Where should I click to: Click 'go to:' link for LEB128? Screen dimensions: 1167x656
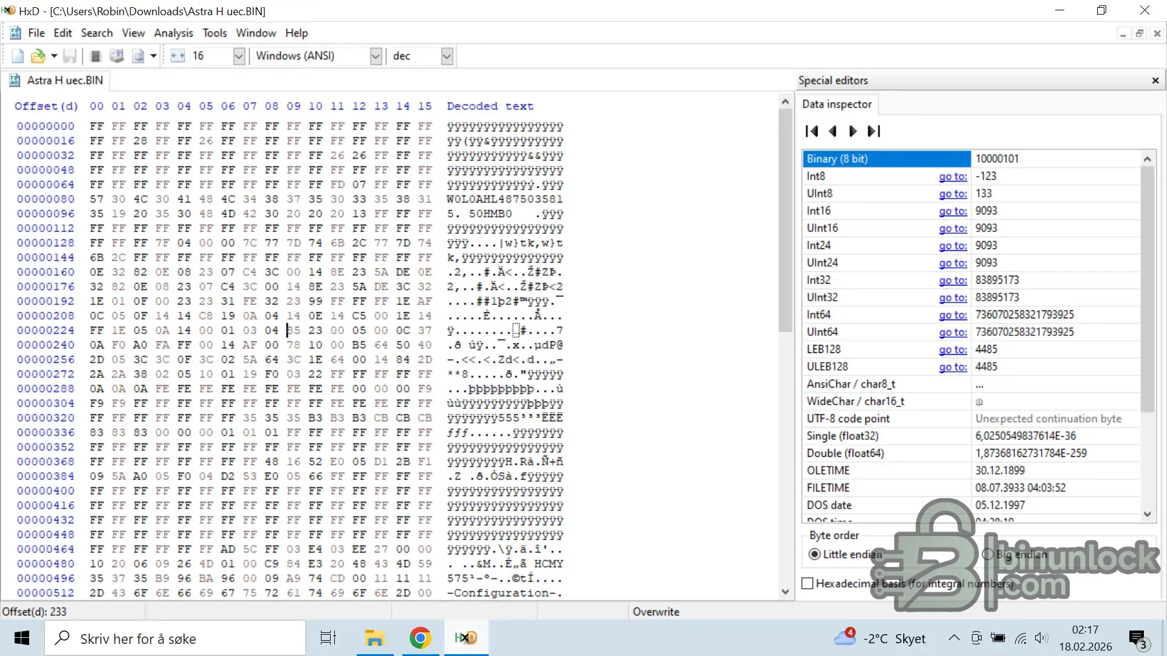pos(952,350)
